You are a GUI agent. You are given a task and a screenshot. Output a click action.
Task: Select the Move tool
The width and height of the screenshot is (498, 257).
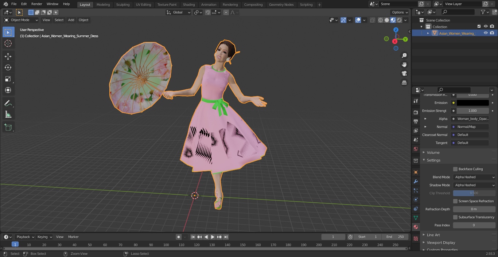point(8,56)
